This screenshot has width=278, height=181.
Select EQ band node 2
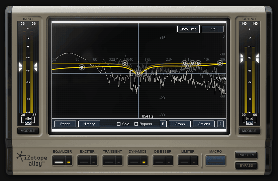tap(184, 63)
